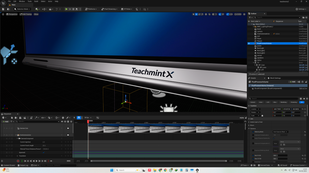Open the Sequencer key options diamond menu

57,118
